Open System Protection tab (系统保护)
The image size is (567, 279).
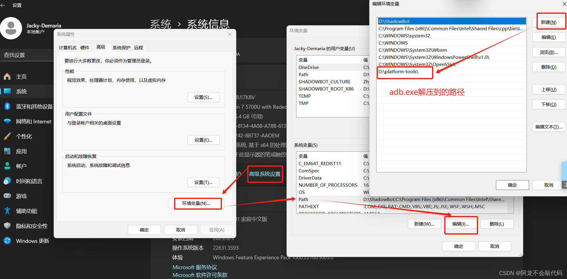point(121,47)
